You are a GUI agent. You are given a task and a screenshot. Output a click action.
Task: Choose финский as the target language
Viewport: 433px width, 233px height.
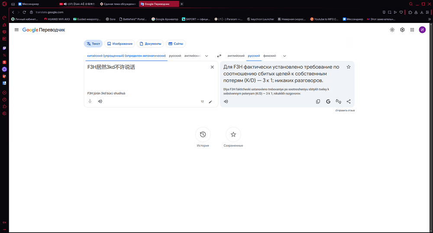click(x=269, y=56)
